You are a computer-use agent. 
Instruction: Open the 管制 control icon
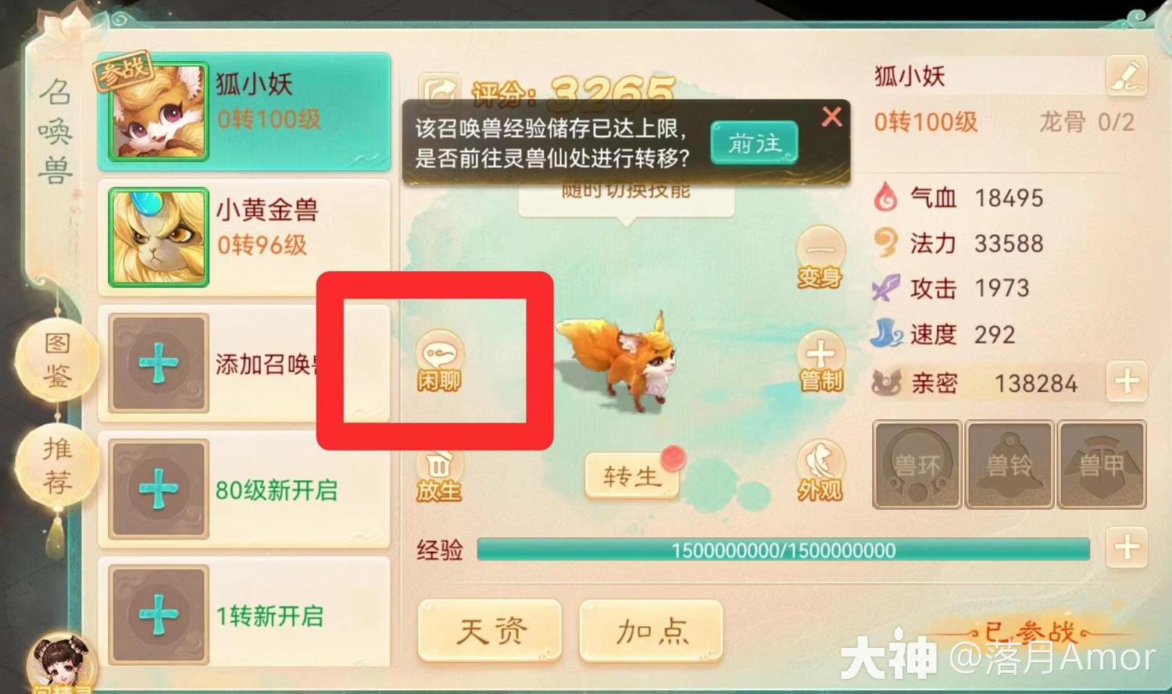[x=820, y=361]
